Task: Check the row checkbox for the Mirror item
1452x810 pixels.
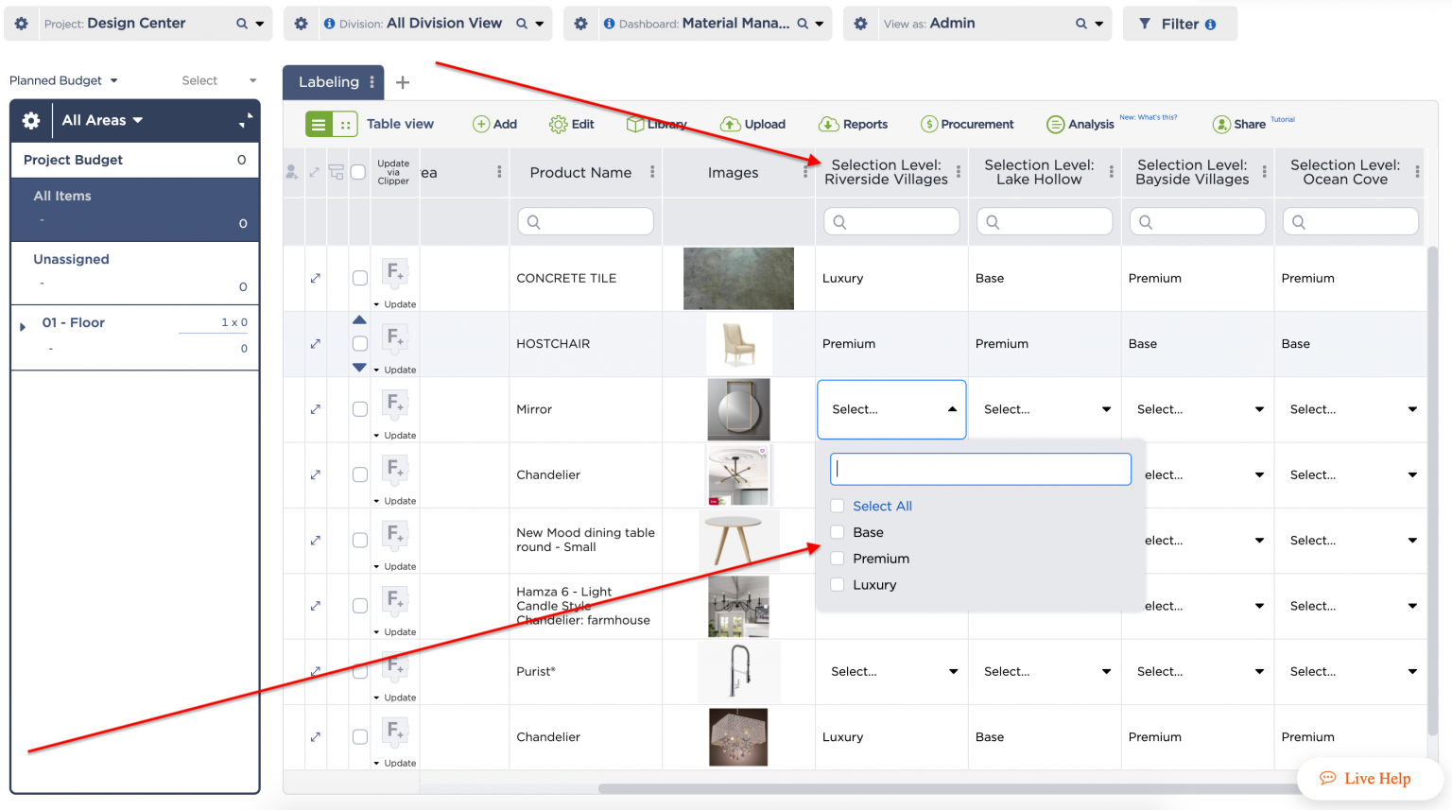Action: point(359,409)
